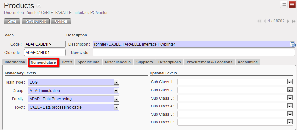Click the Cancel button
The width and height of the screenshot is (297, 130).
[x=61, y=21]
